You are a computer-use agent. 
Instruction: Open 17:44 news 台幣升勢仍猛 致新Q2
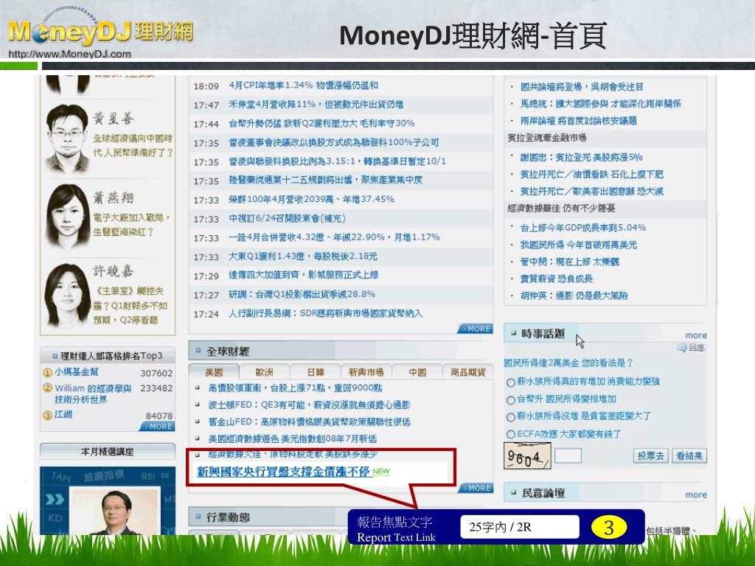(321, 123)
